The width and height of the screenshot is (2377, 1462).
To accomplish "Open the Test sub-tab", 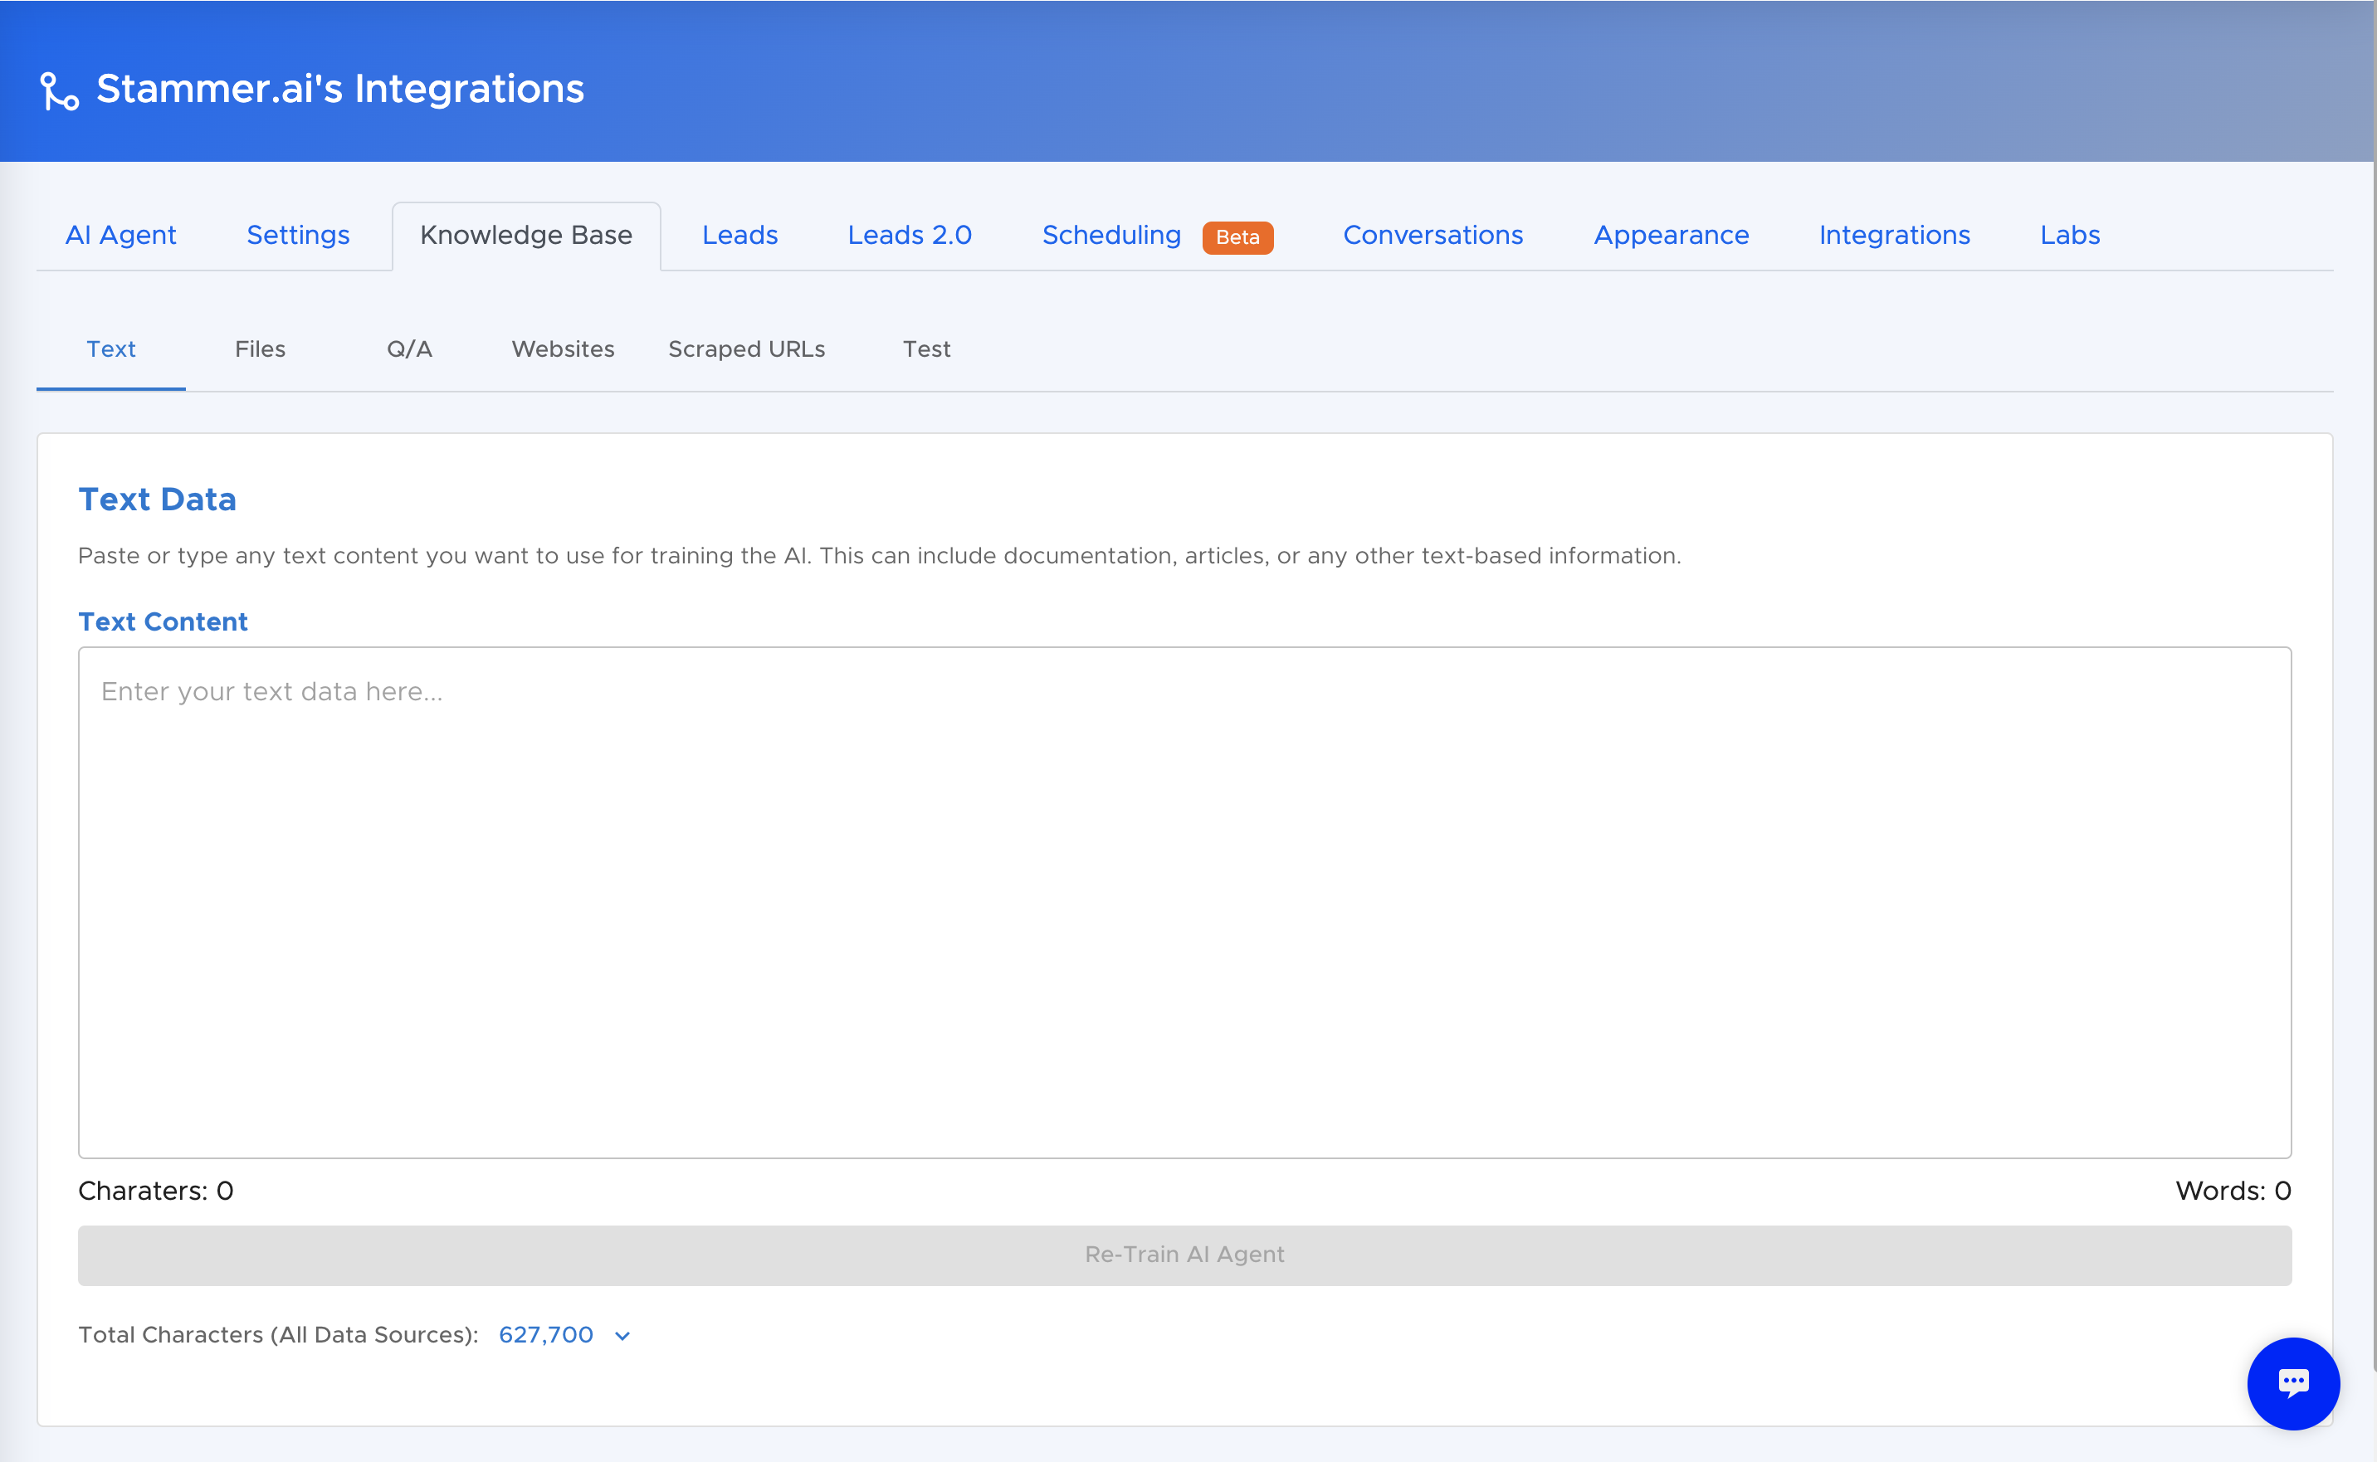I will pos(926,350).
